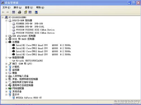
Task: Expand the SCSI 和 RAID 控制器 node
Action: point(6,39)
